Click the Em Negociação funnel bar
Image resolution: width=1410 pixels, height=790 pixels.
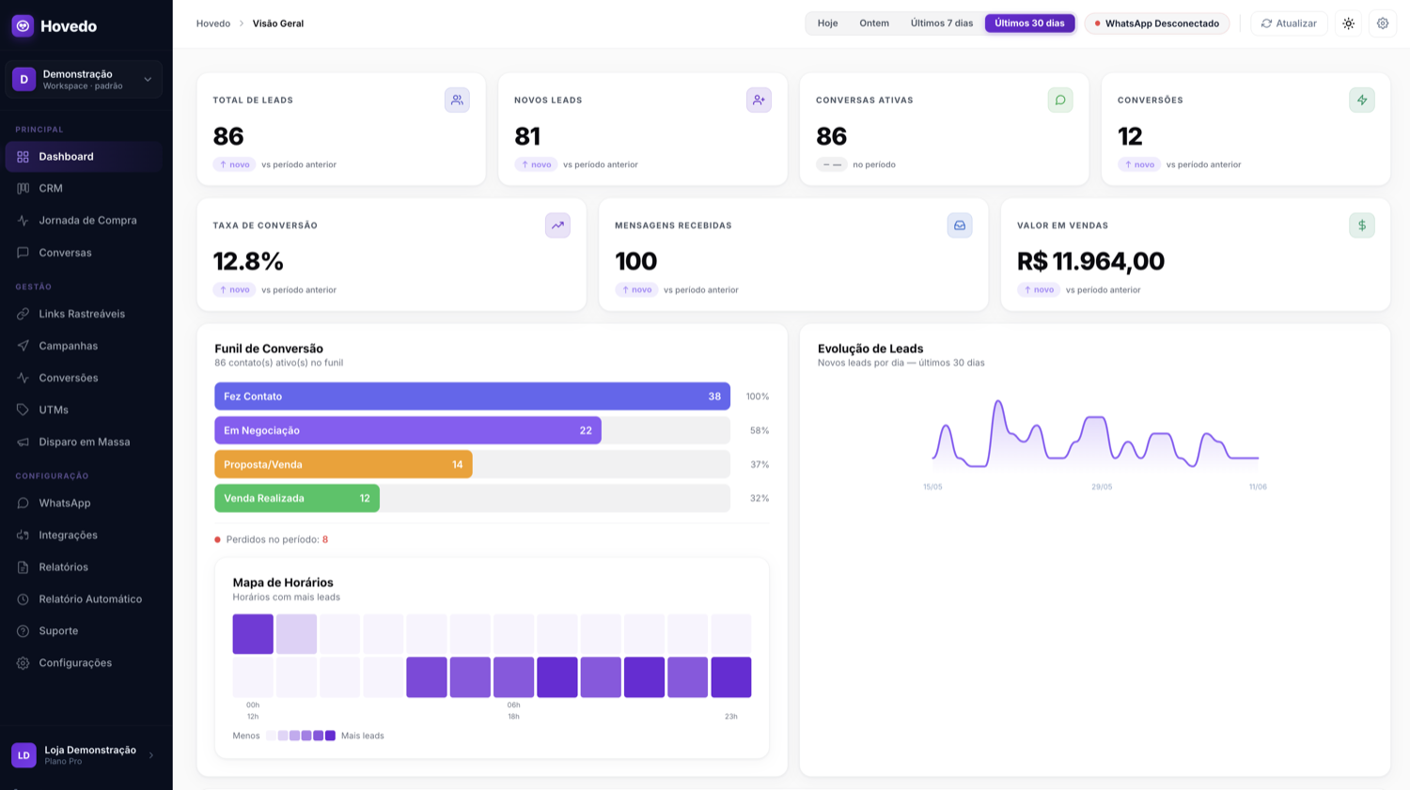(x=408, y=430)
